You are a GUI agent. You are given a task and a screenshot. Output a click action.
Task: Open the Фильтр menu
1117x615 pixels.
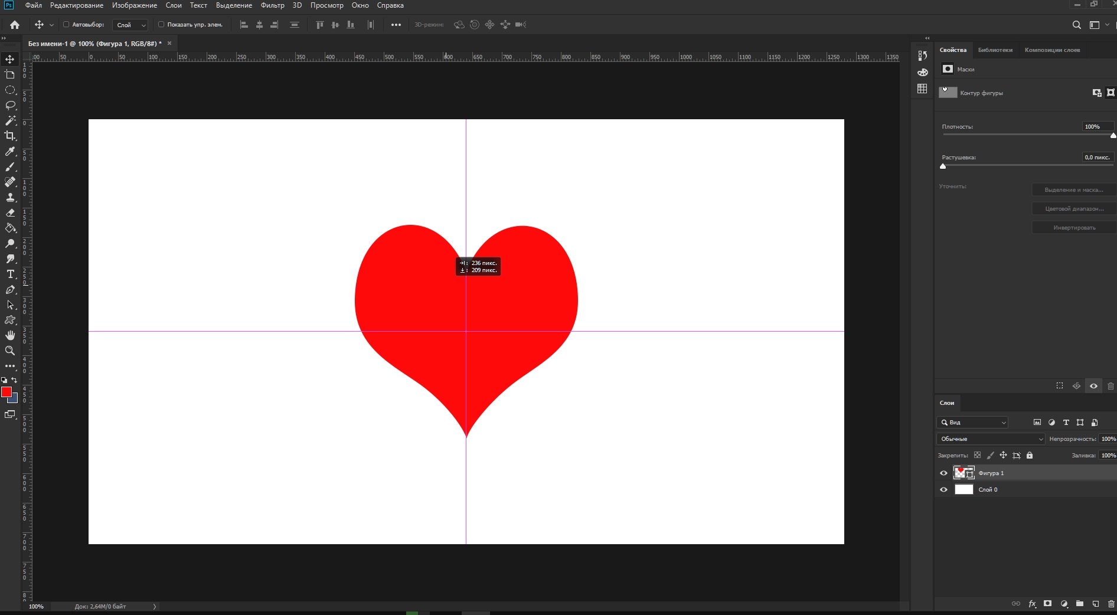272,5
